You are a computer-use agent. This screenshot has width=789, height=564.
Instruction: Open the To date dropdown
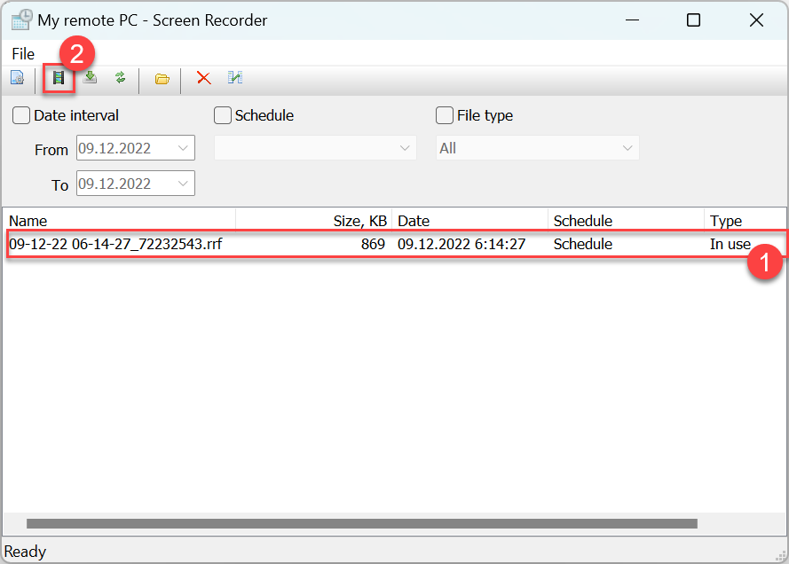[x=184, y=184]
